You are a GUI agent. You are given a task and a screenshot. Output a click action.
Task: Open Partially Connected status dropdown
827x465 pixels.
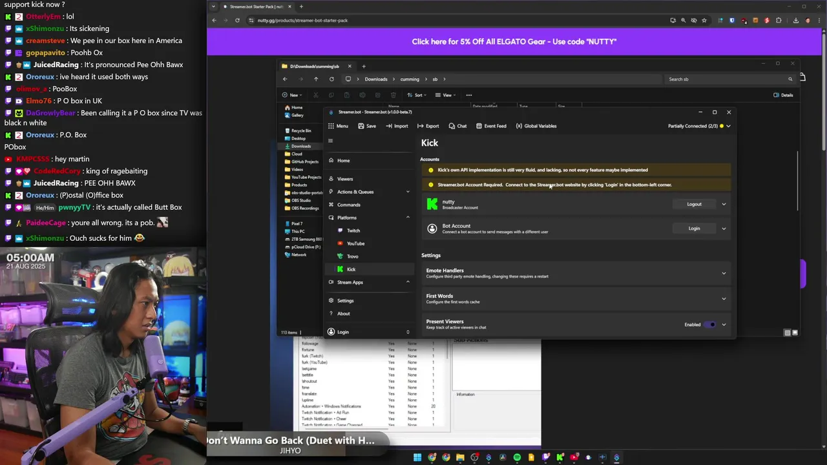click(x=699, y=126)
